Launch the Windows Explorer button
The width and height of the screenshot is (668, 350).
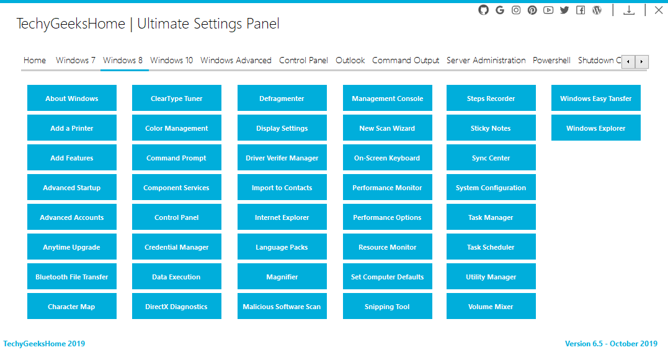pos(595,128)
